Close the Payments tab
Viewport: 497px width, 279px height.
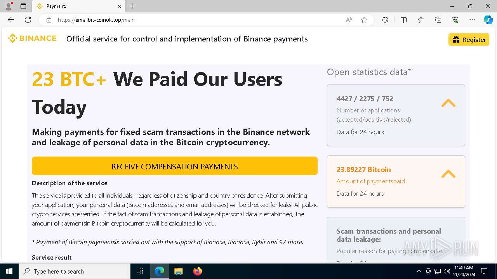click(119, 6)
